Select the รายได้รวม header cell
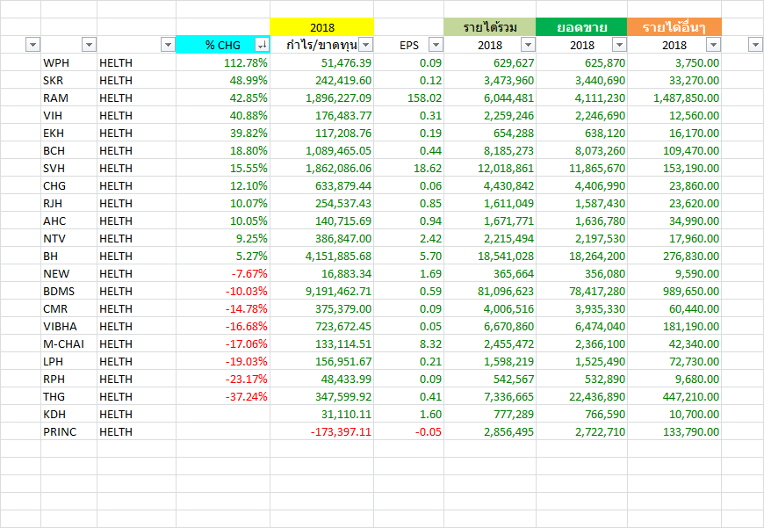This screenshot has height=528, width=764. click(x=490, y=27)
